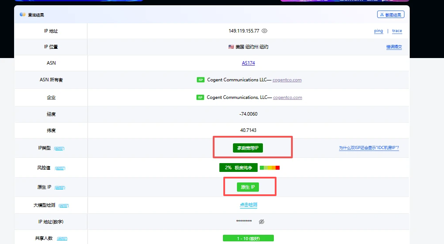Click the 查询结果 header icon

tap(22, 15)
